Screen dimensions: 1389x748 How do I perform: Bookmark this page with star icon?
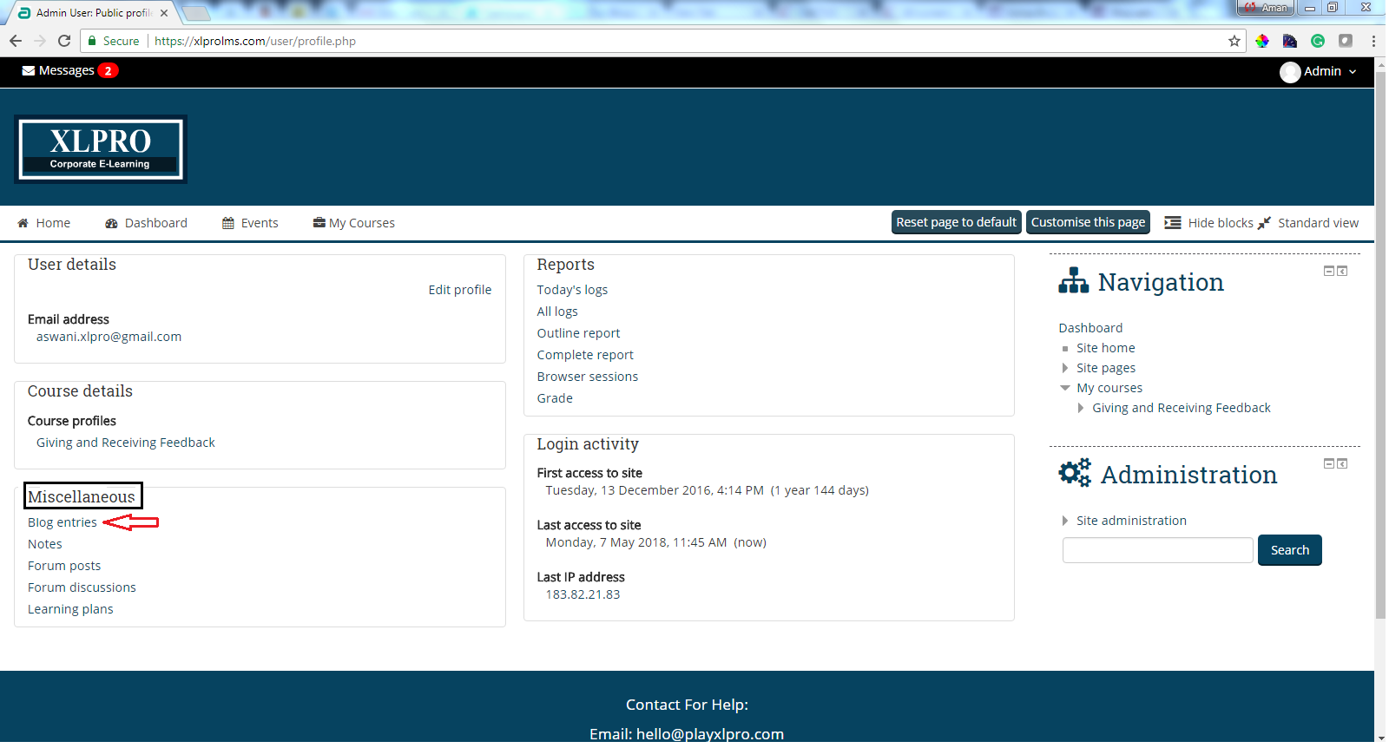coord(1234,41)
